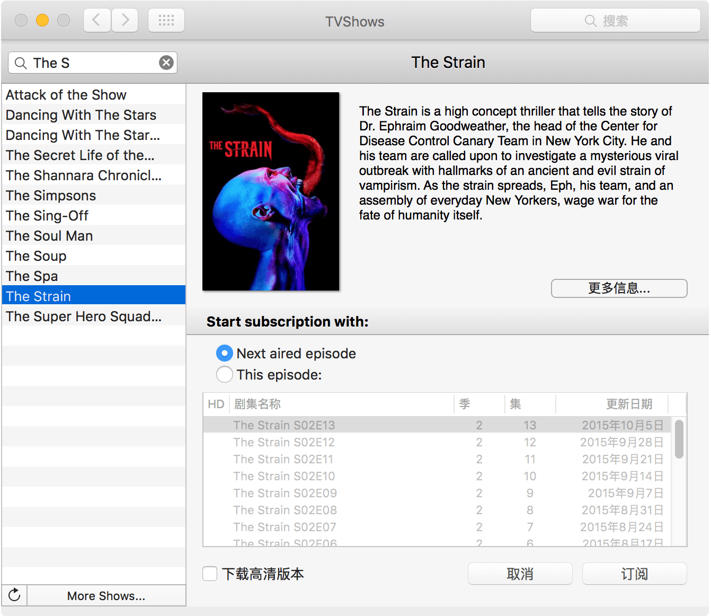Click The Strain poster thumbnail
Viewport: 711px width, 616px height.
[271, 191]
